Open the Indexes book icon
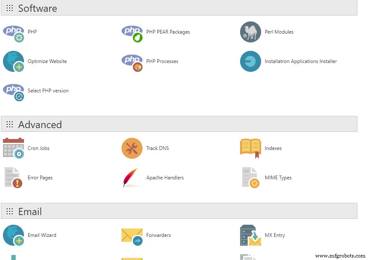 [x=251, y=148]
